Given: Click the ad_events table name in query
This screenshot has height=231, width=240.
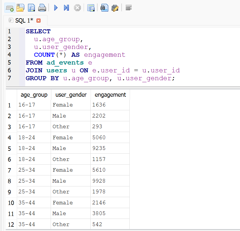Looking at the screenshot, I should (x=65, y=63).
